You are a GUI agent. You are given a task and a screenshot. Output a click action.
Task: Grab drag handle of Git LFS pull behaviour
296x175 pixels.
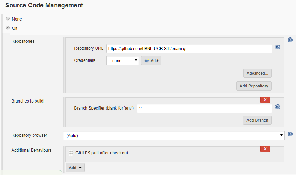[x=71, y=153]
